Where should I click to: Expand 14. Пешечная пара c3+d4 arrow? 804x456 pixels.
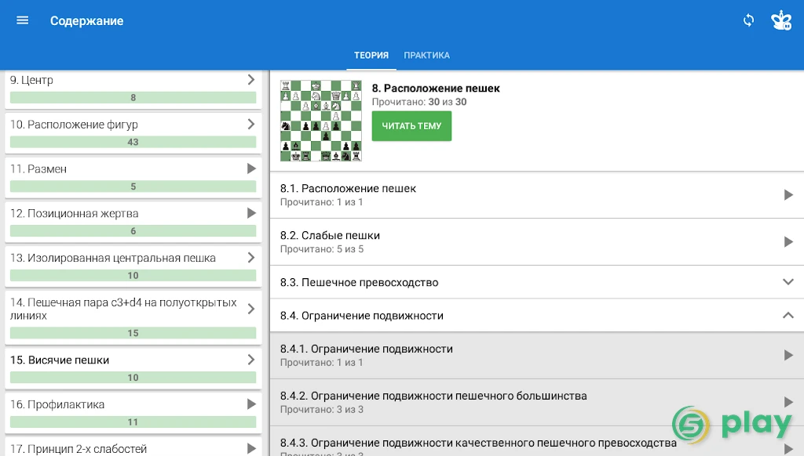(250, 309)
